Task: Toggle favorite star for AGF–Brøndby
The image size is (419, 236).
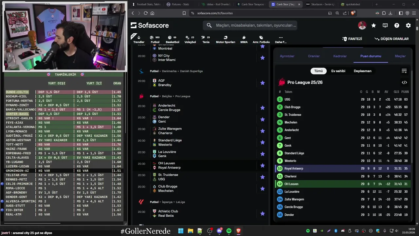Action: [262, 83]
